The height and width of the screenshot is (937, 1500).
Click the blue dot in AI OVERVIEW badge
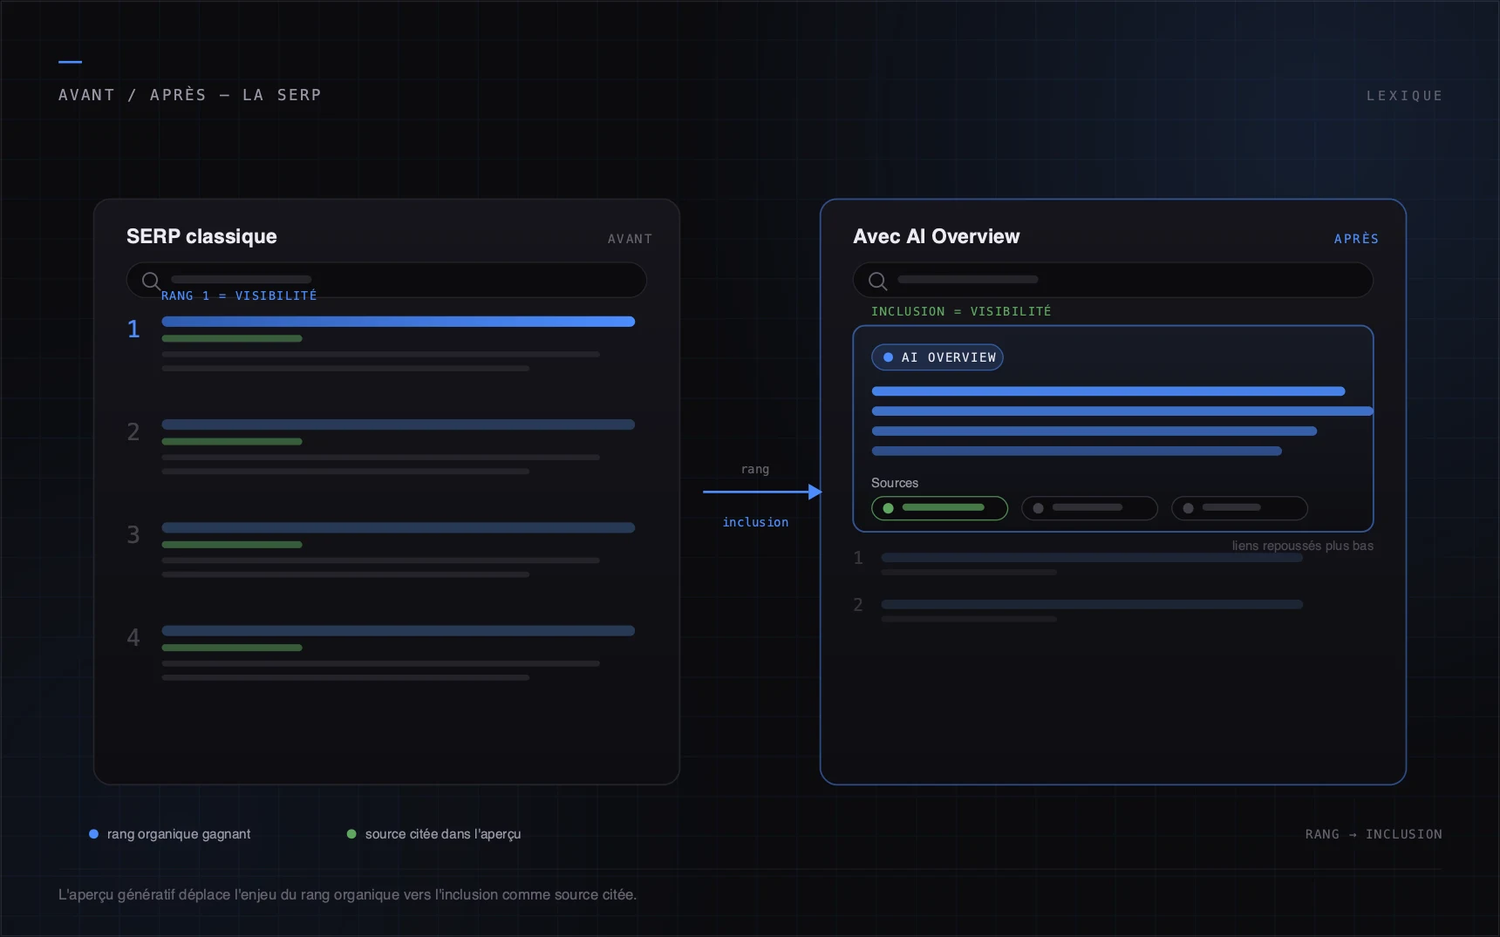click(888, 357)
